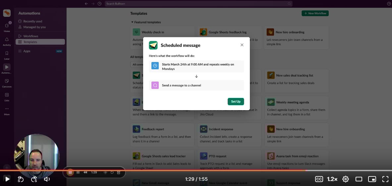This screenshot has height=186, width=392.
Task: Stop the screen recording
Action: [70, 172]
